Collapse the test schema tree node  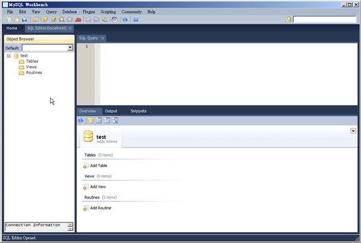tap(9, 56)
